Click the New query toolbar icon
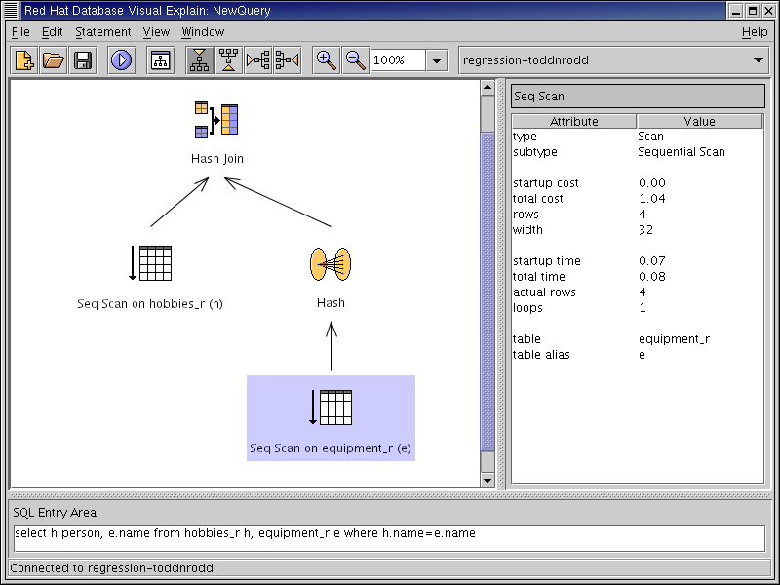The width and height of the screenshot is (780, 585). tap(23, 60)
